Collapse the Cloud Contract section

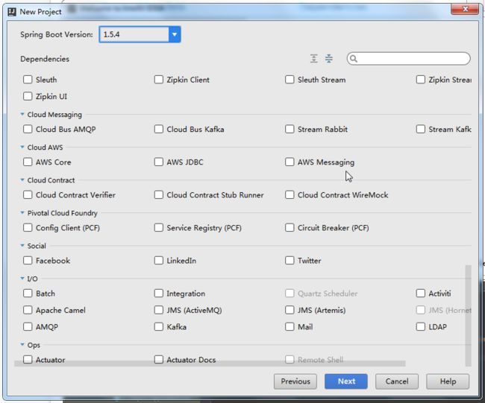(22, 180)
